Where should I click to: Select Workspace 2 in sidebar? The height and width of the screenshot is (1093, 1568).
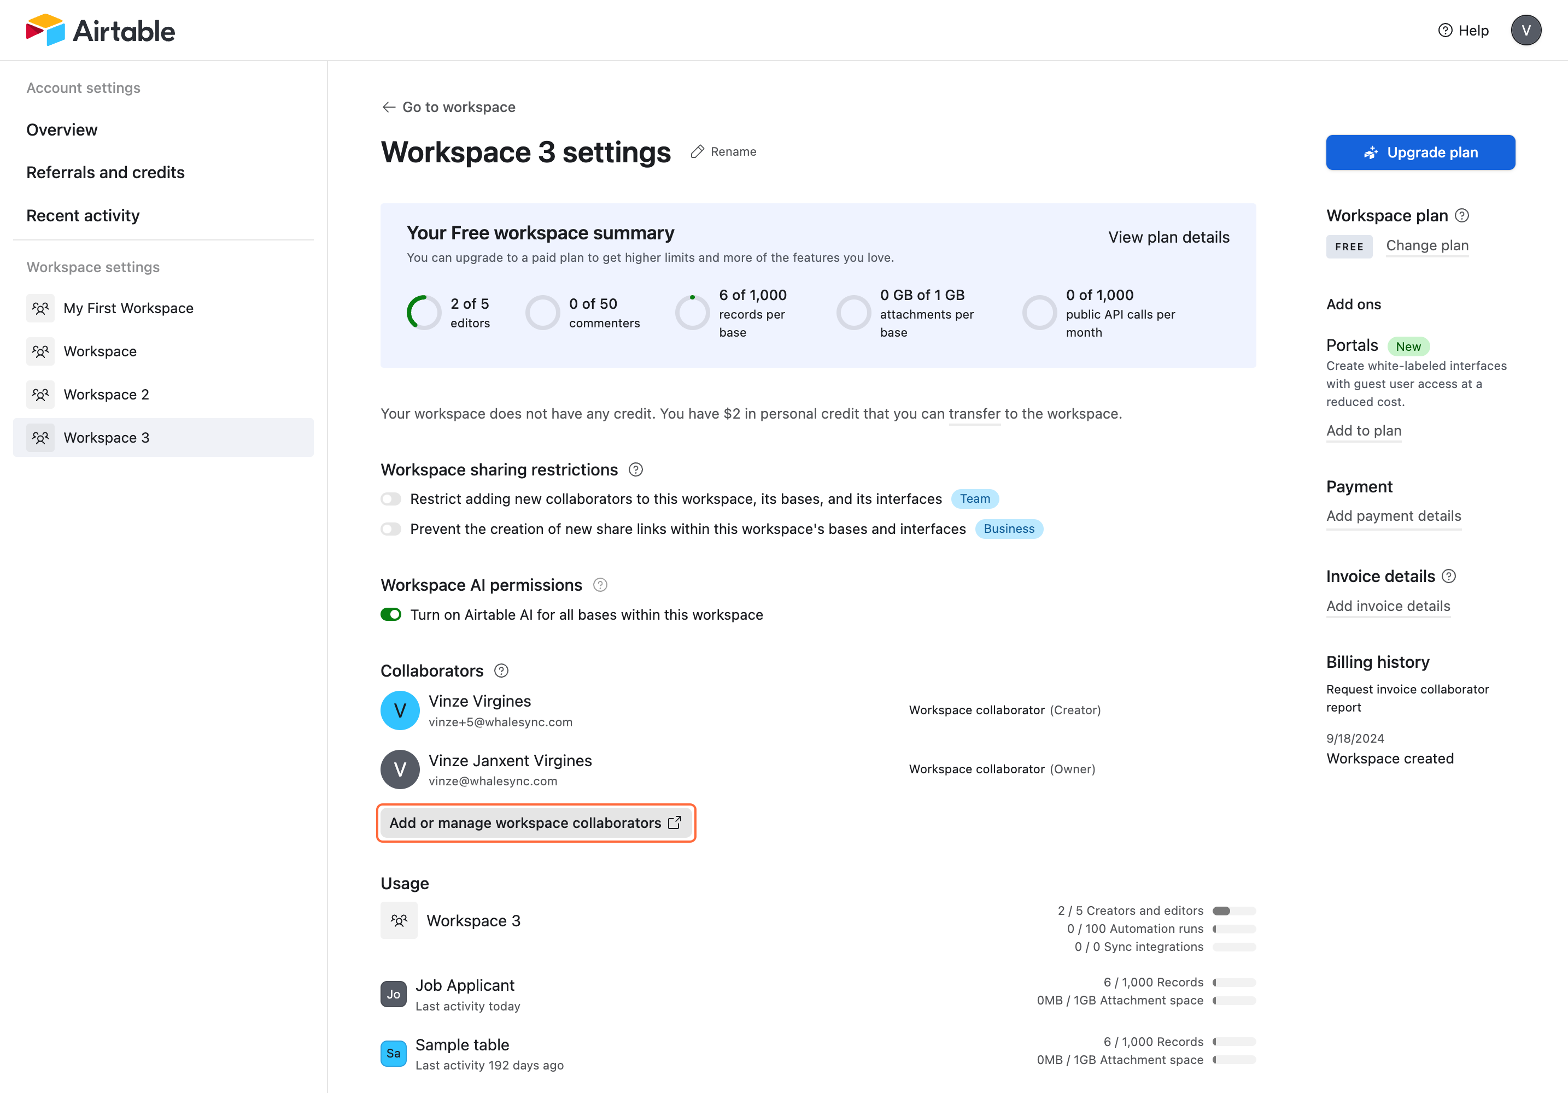point(163,395)
